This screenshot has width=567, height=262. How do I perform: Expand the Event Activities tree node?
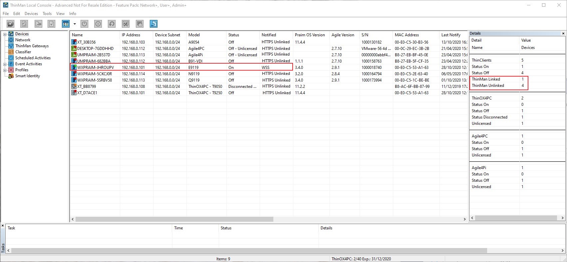tap(5, 64)
